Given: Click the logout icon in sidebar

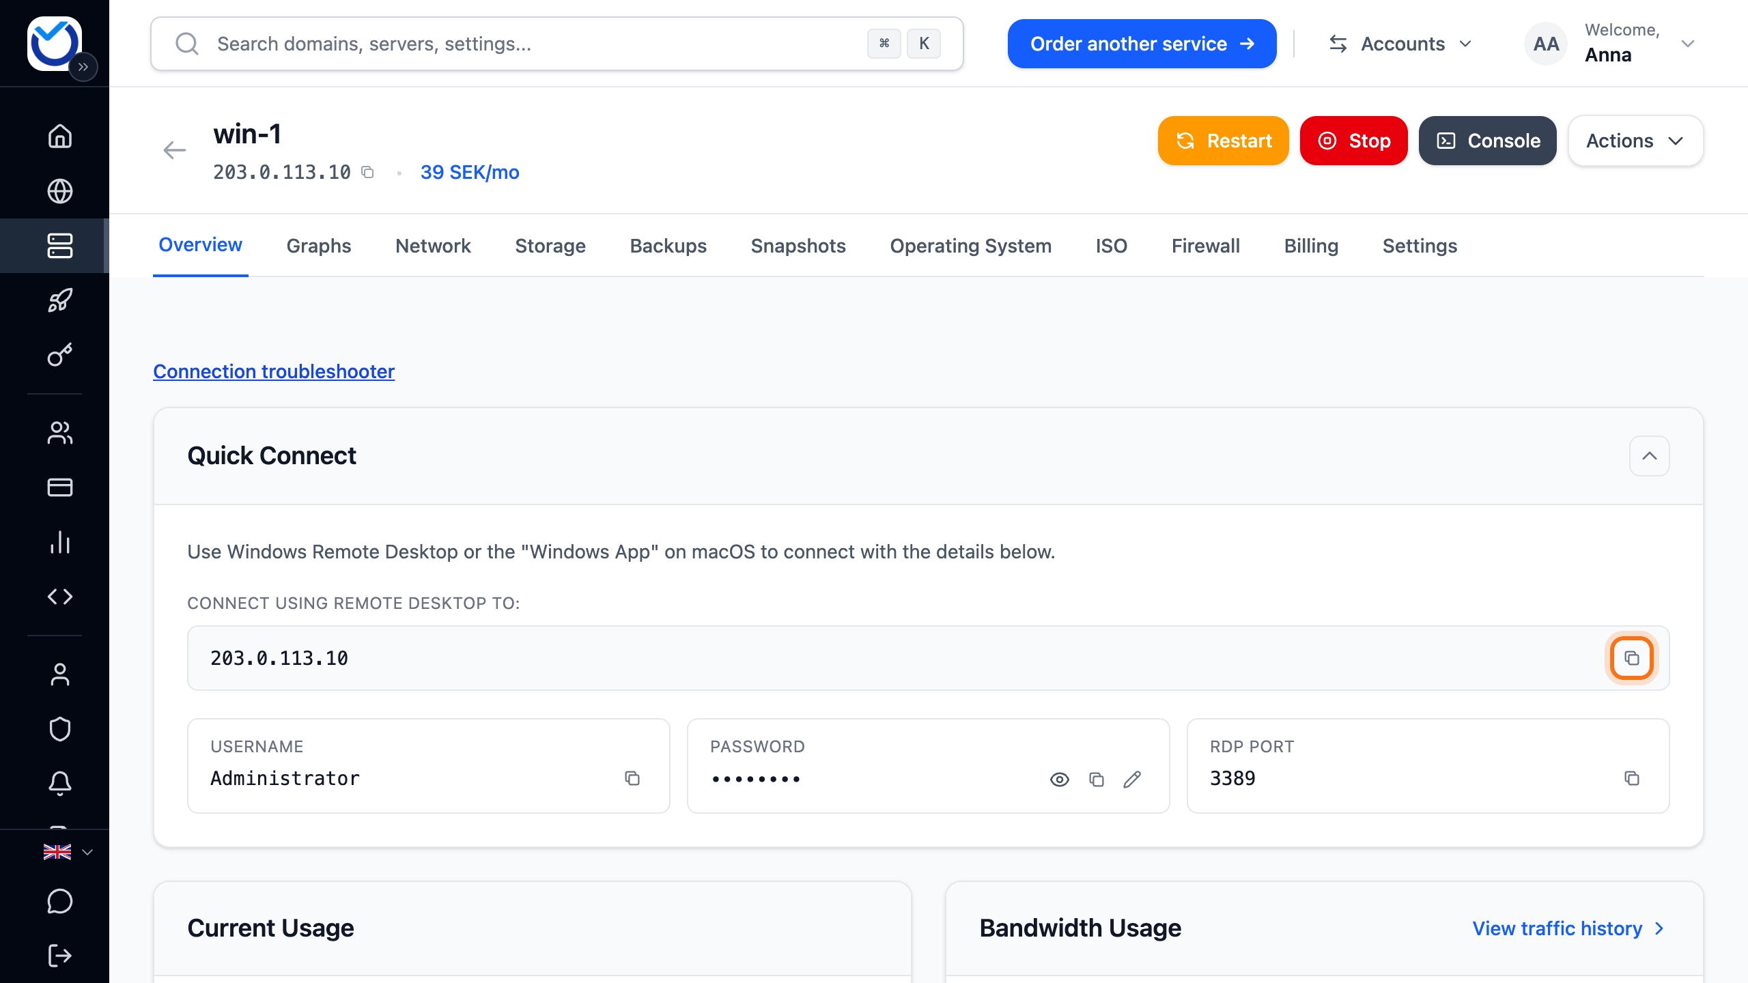Looking at the screenshot, I should (x=60, y=956).
